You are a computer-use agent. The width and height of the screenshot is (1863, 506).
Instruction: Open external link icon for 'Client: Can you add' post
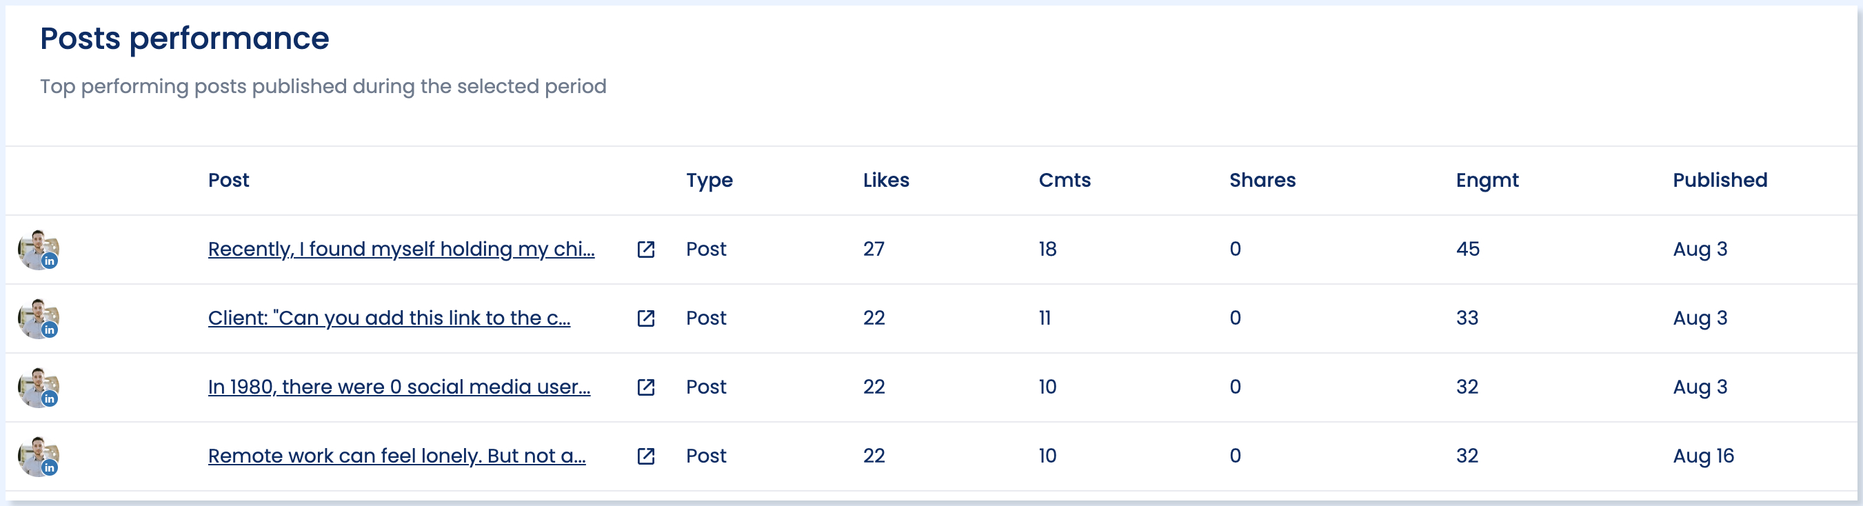(646, 318)
